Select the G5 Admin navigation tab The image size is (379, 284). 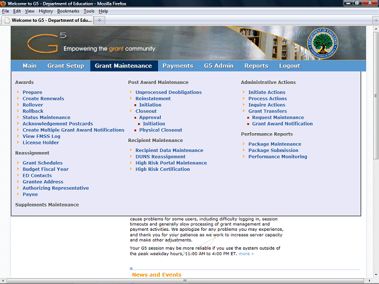219,66
